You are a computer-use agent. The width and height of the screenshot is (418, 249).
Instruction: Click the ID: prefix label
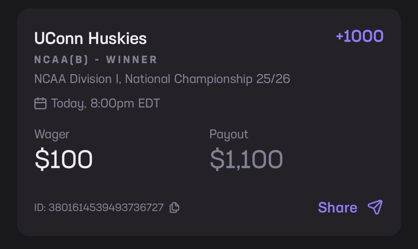(x=40, y=207)
